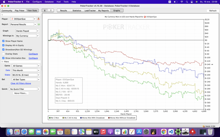The width and height of the screenshot is (220, 137).
Task: Open Photos from the dock
Action: click(46, 132)
